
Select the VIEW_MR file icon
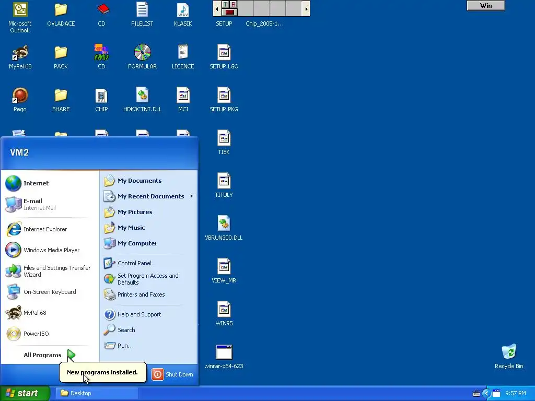click(x=224, y=272)
